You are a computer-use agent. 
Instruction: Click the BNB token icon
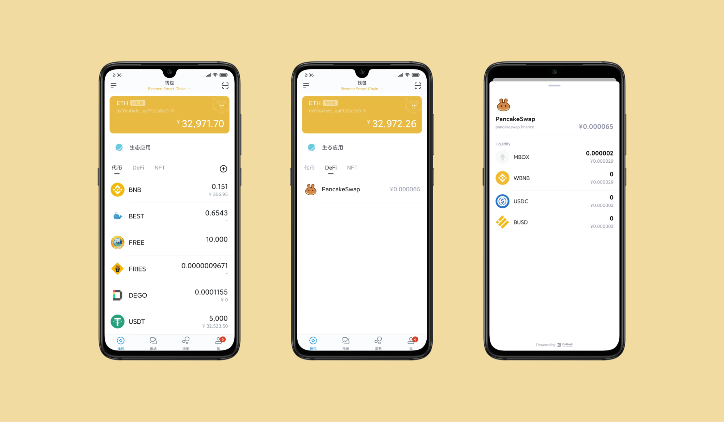pyautogui.click(x=116, y=189)
